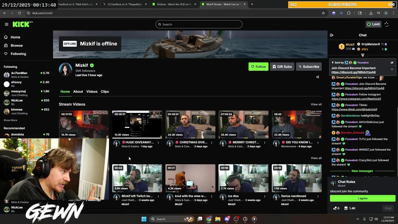
Task: Open Fossabot's TikTok link
Action: [354, 110]
